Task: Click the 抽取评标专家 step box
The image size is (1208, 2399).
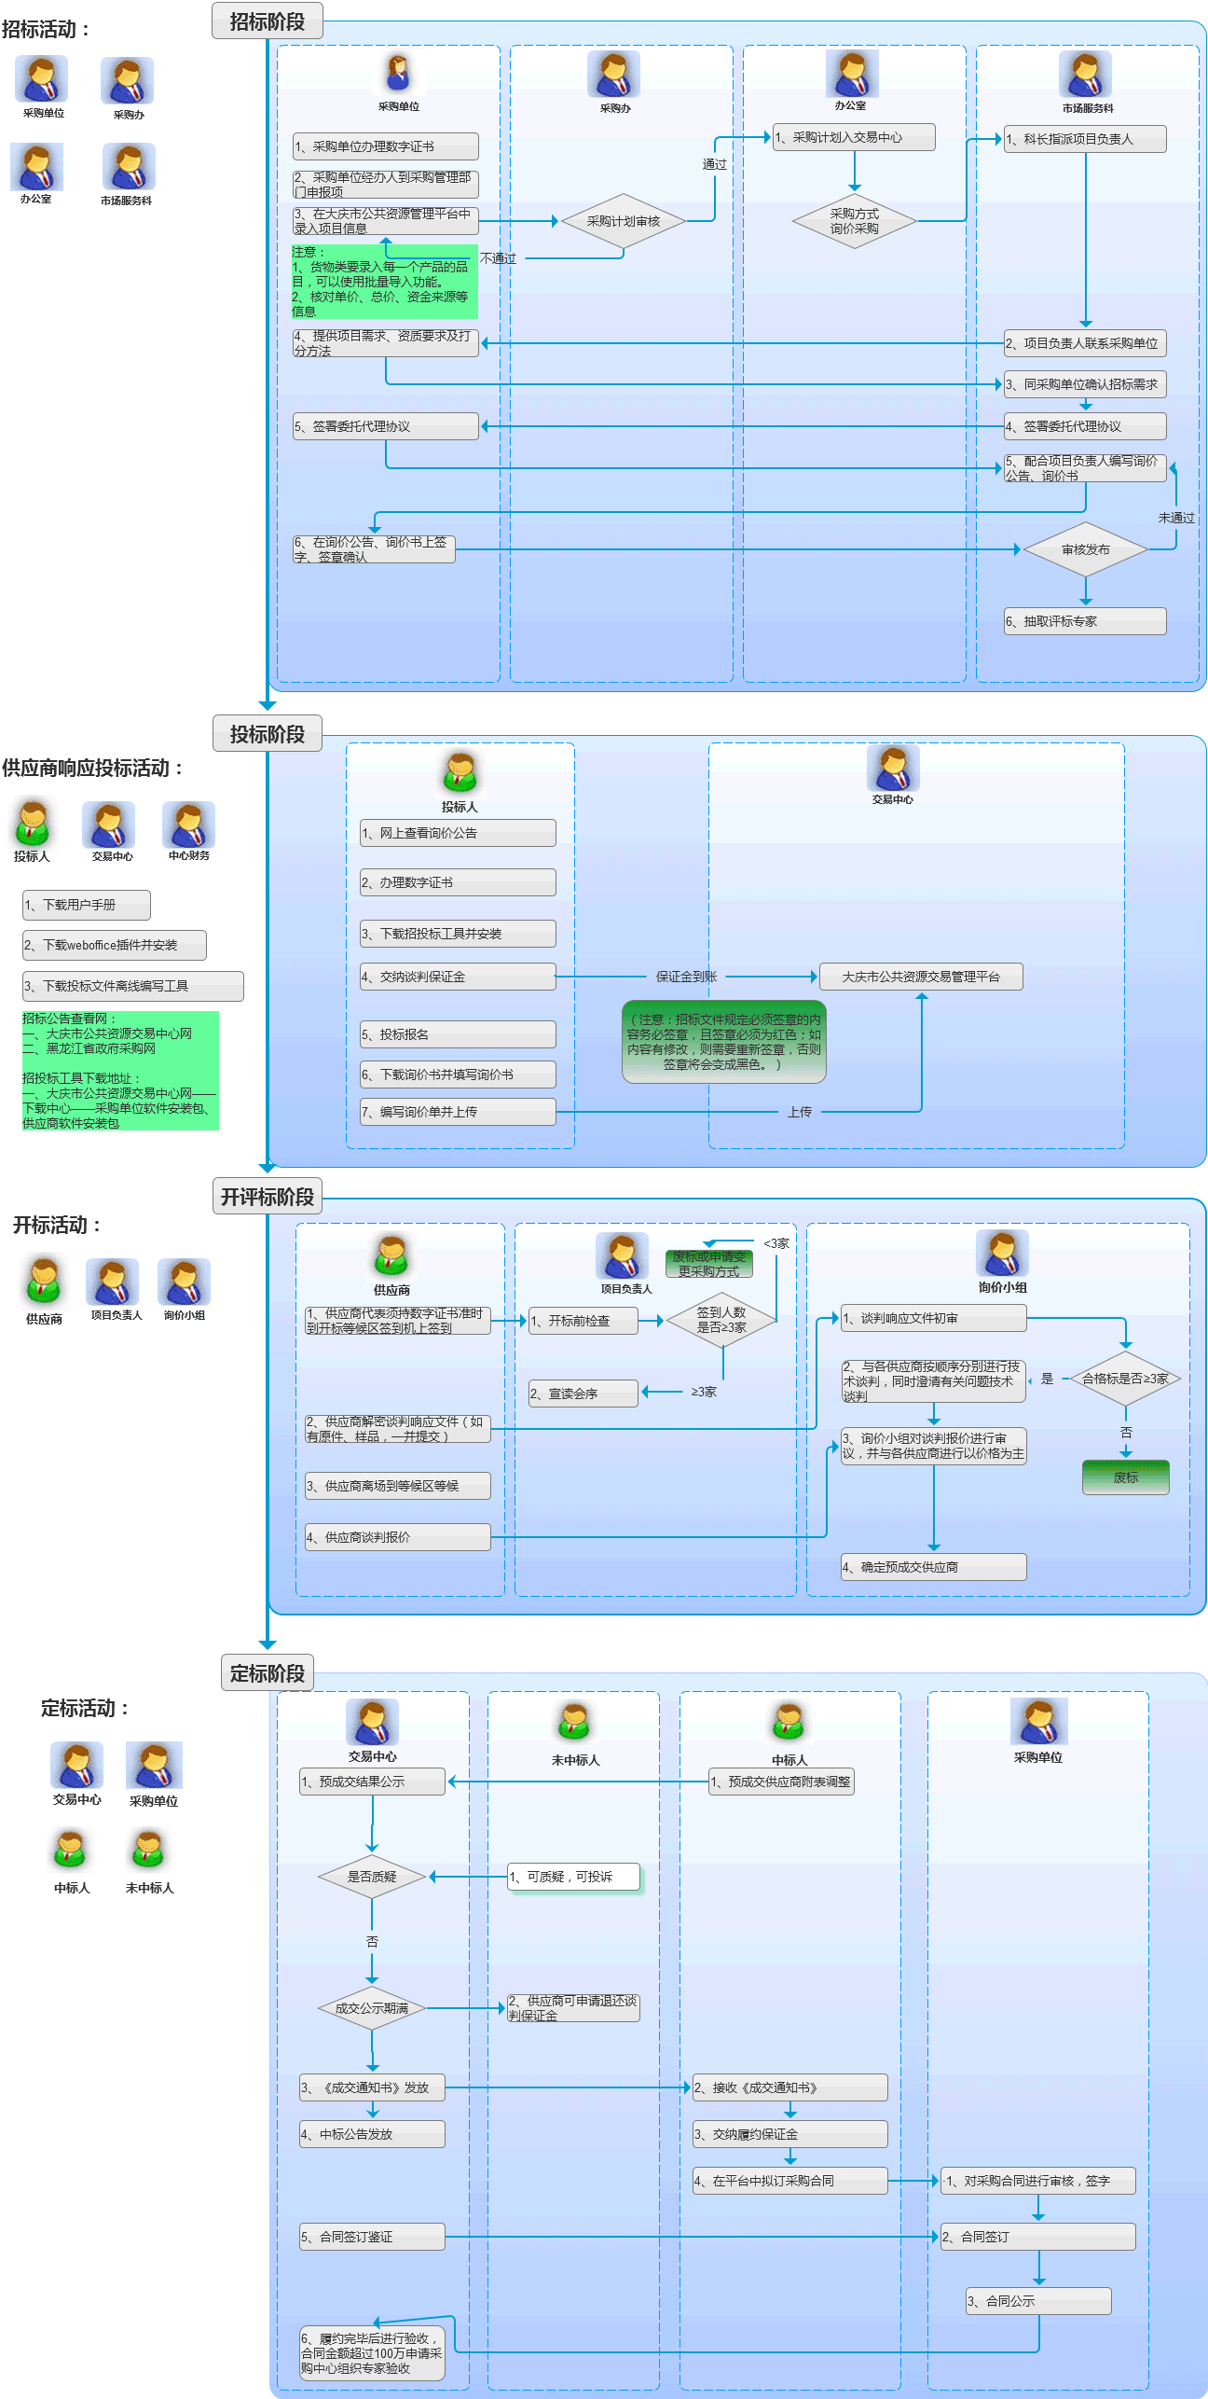Action: tap(1085, 621)
